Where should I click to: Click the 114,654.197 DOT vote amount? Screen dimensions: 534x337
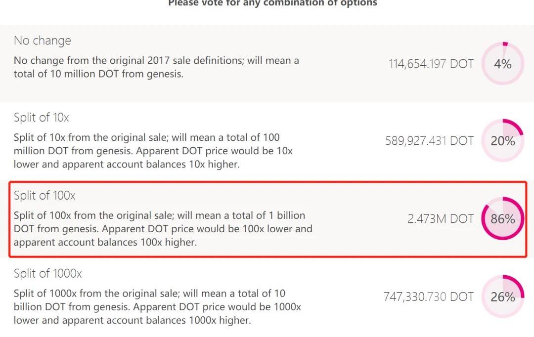tap(431, 64)
